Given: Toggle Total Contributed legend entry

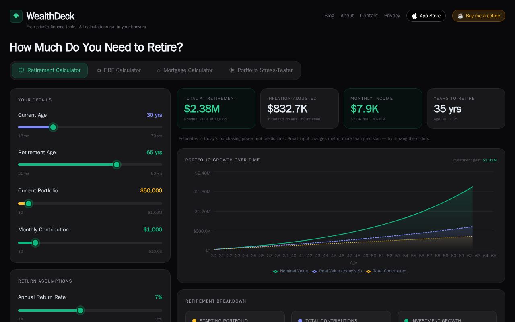Looking at the screenshot, I should coord(386,271).
